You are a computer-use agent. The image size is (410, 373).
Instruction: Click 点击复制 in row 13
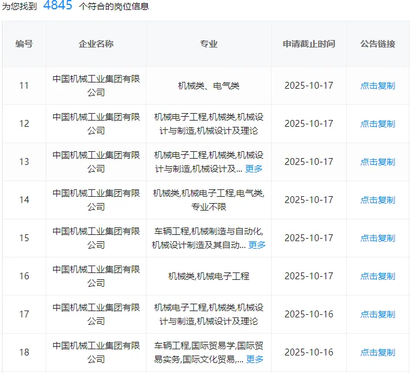(x=377, y=162)
